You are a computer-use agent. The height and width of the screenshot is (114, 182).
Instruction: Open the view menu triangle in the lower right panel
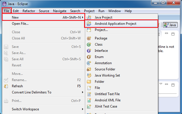click(161, 84)
